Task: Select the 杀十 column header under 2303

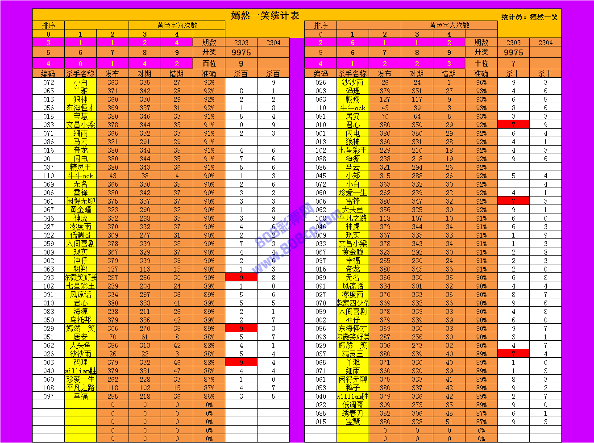Action: [x=513, y=74]
